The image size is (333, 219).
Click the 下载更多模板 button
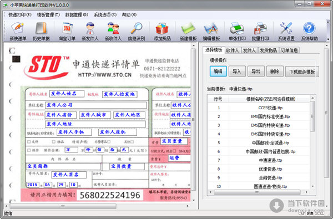click(x=302, y=72)
